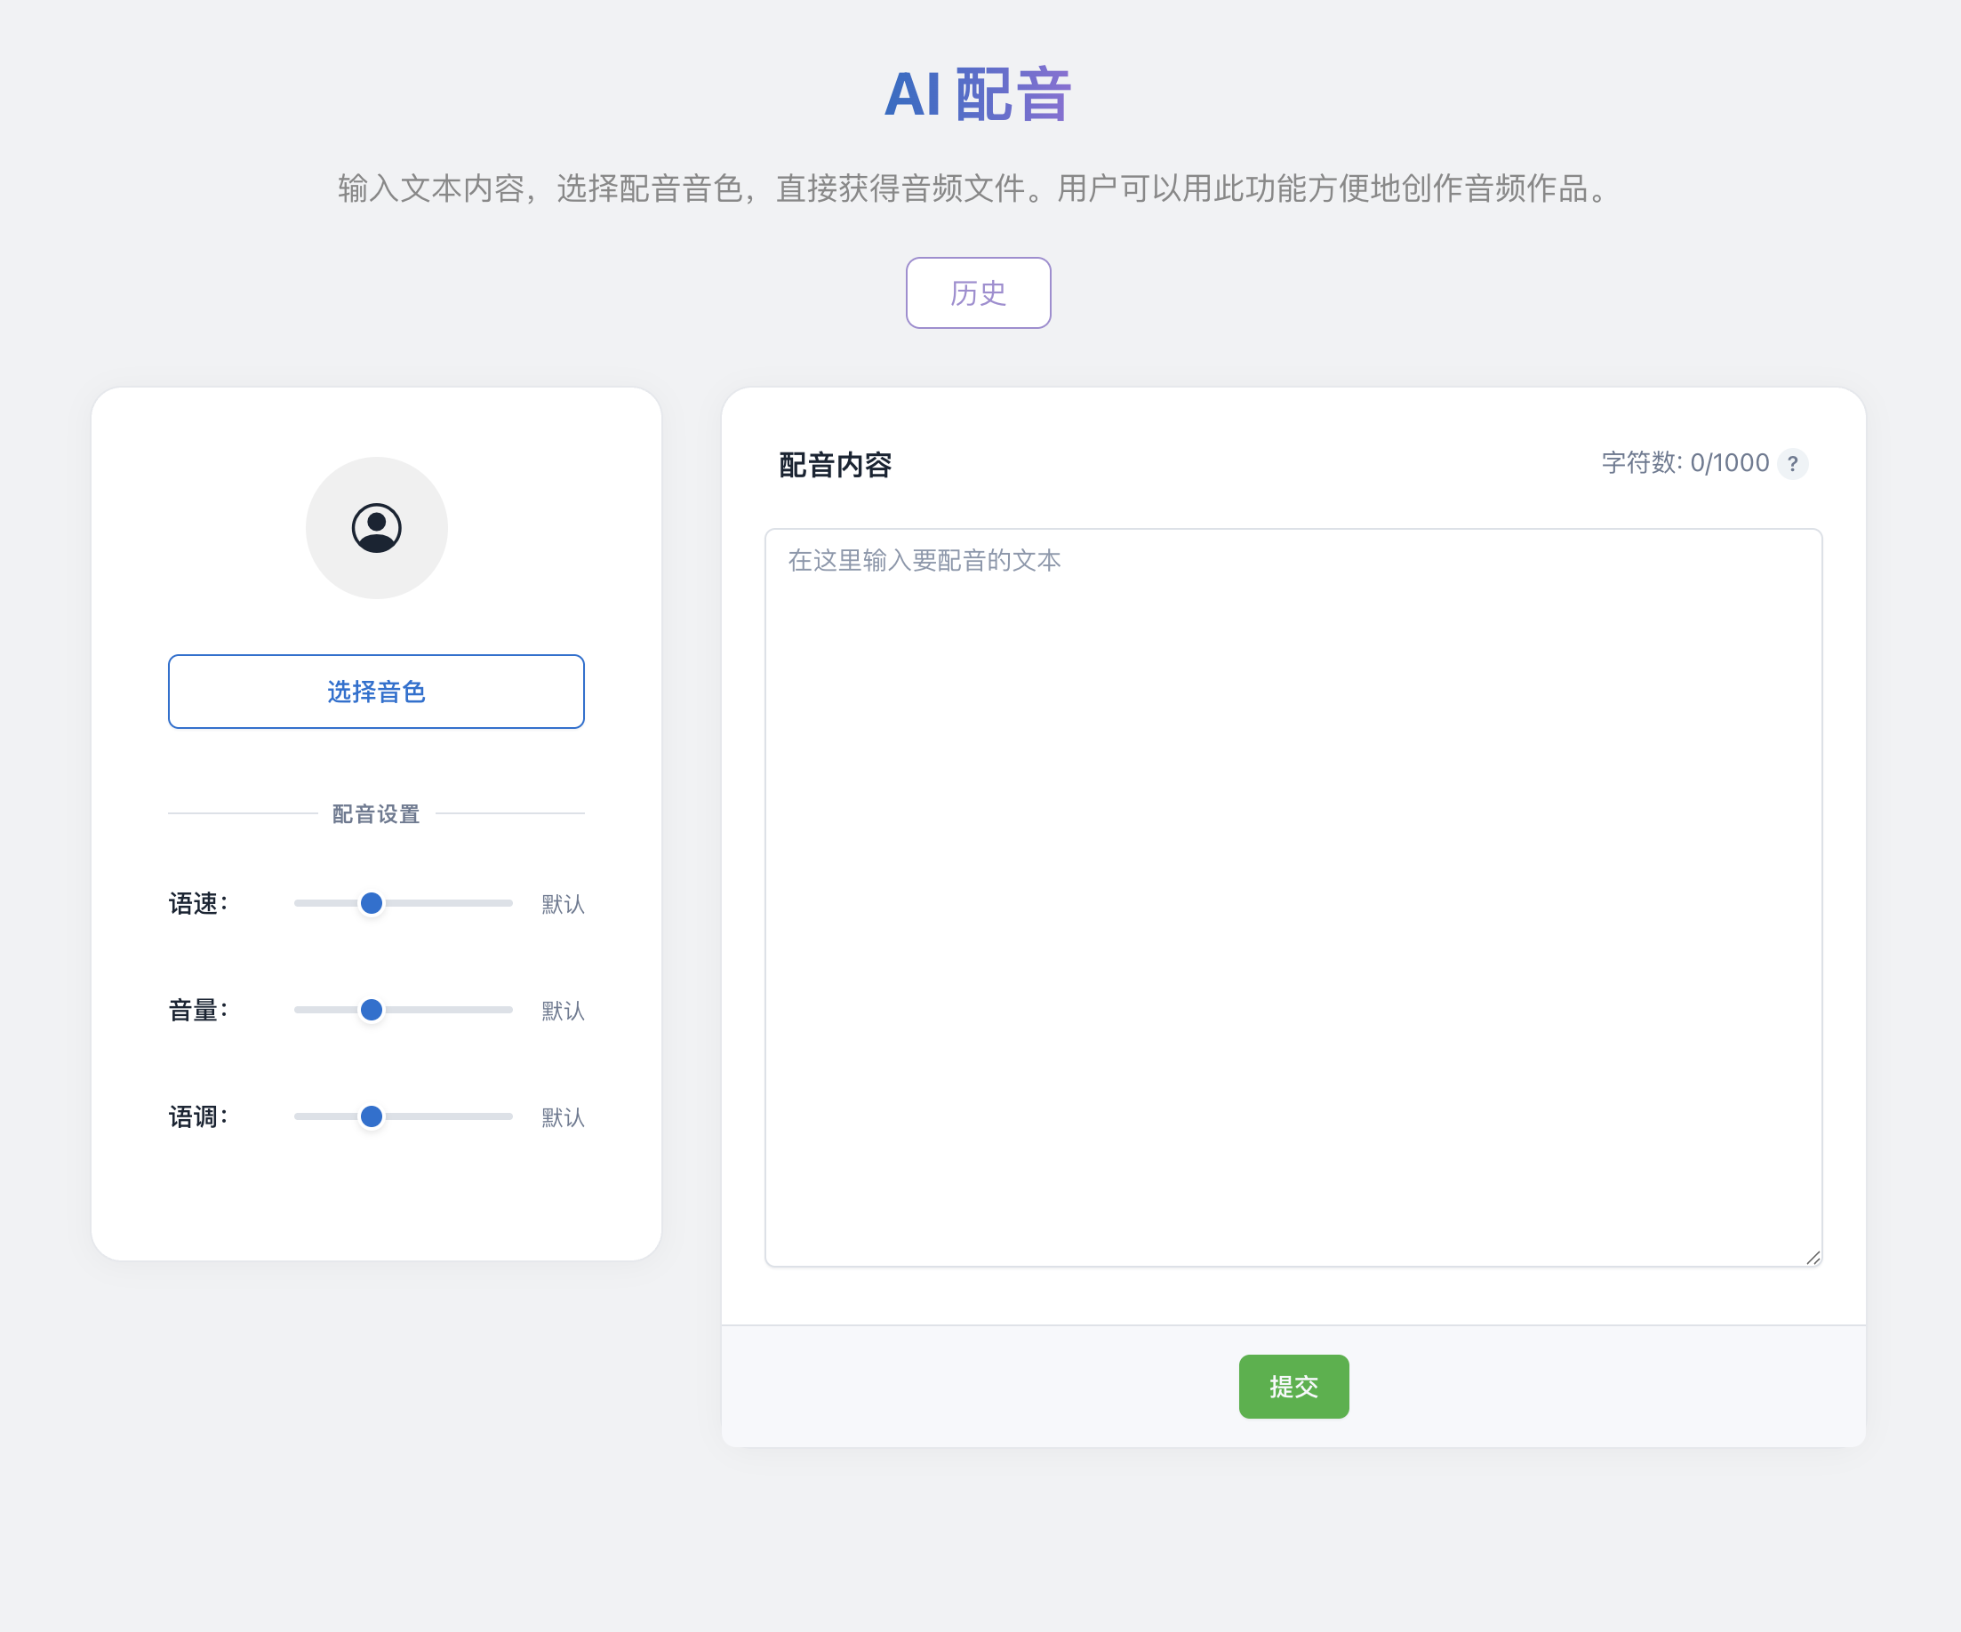The height and width of the screenshot is (1632, 1961).
Task: Click the 语速: label
Action: click(x=198, y=904)
